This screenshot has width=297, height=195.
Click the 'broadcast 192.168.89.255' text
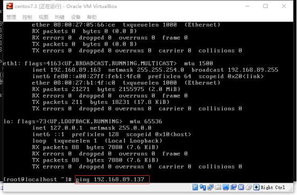click(235, 70)
